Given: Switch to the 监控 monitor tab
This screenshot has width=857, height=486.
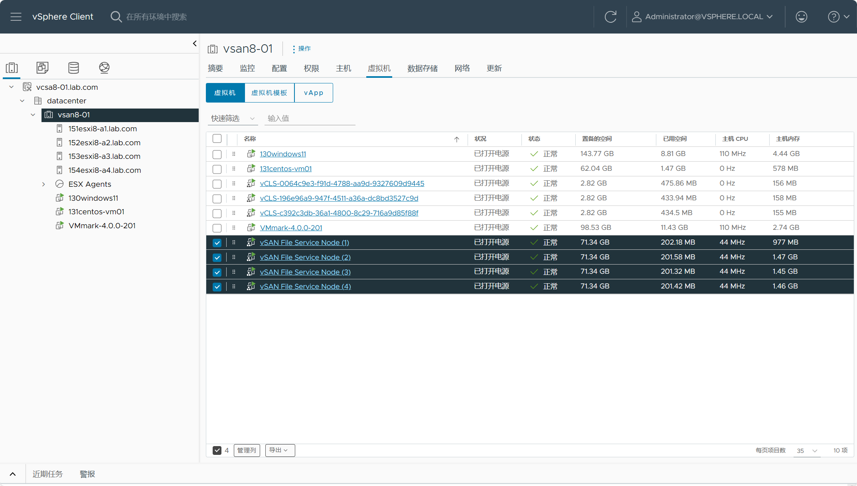Looking at the screenshot, I should click(x=247, y=68).
